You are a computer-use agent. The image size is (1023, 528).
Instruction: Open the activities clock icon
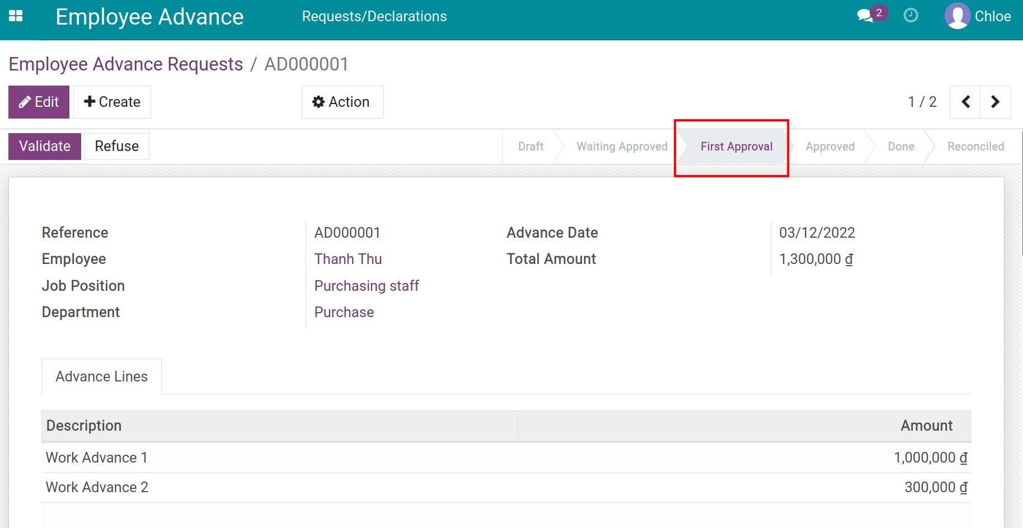click(911, 16)
